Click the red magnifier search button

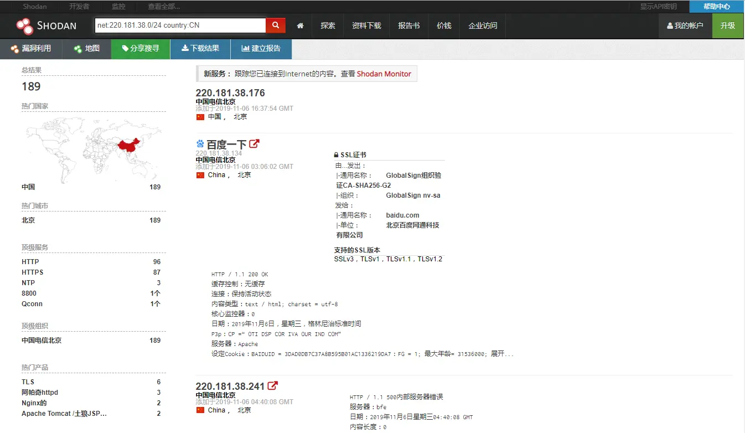[x=276, y=25]
